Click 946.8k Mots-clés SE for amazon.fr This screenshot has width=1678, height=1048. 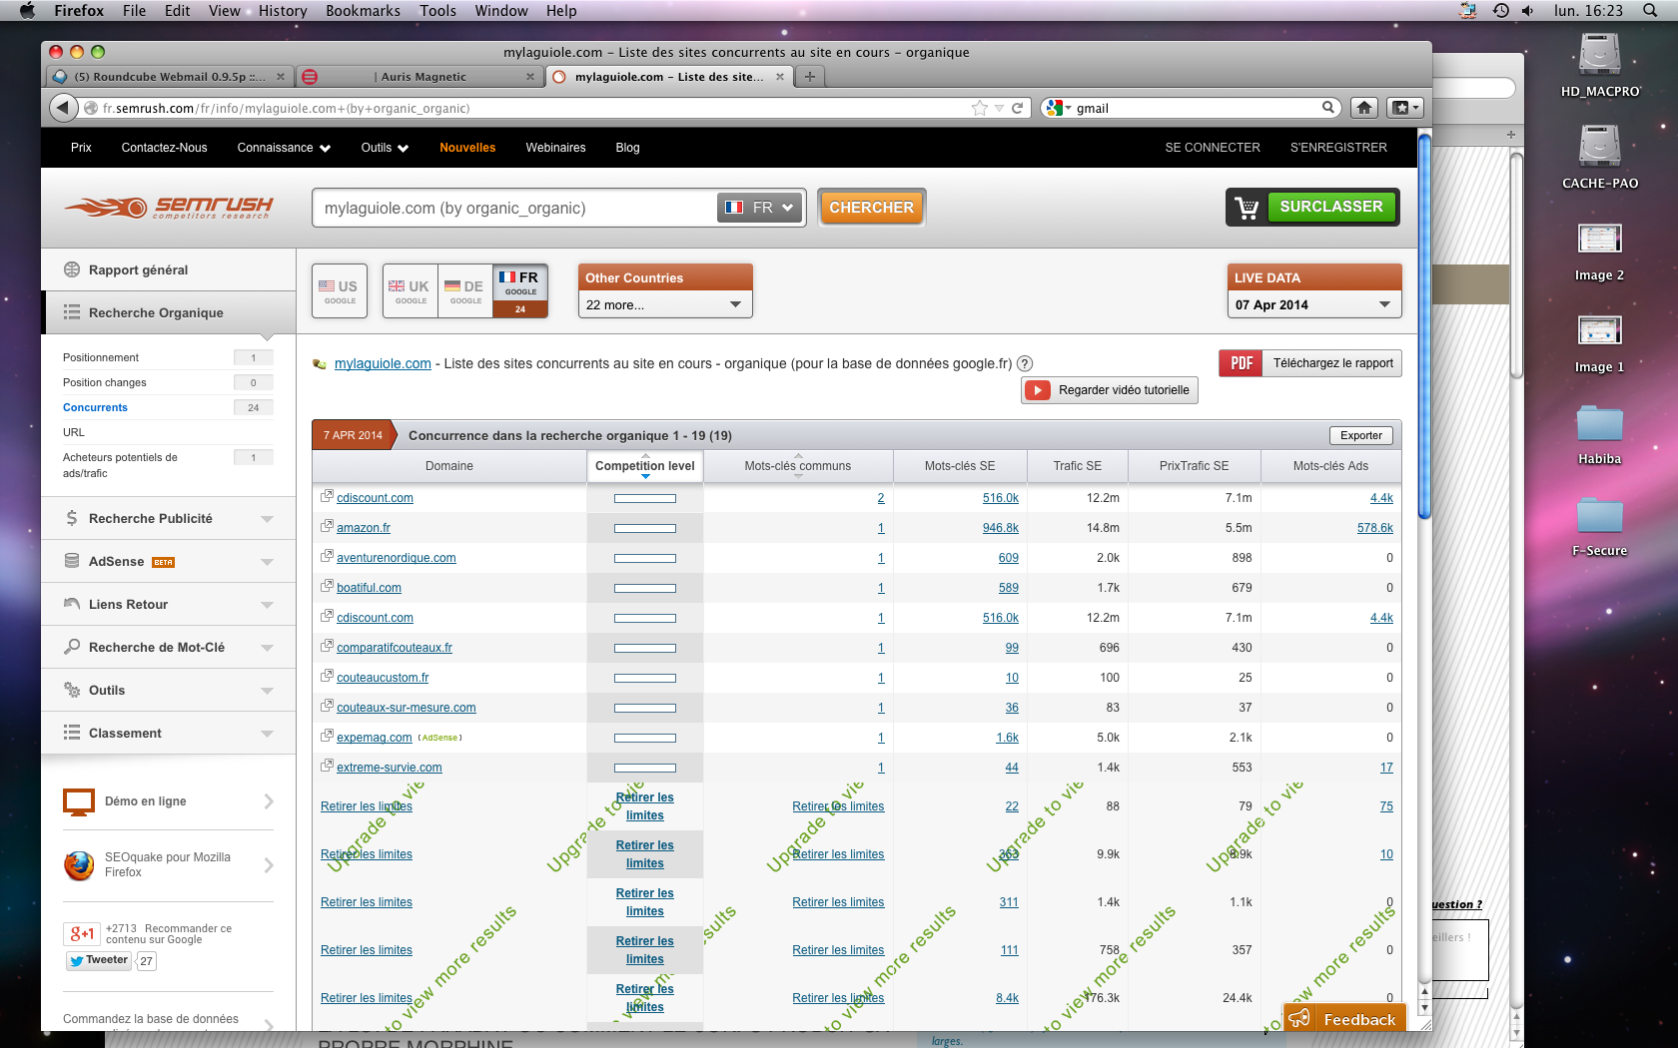pyautogui.click(x=1000, y=528)
